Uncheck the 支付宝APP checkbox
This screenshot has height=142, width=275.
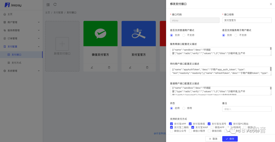pos(172,124)
